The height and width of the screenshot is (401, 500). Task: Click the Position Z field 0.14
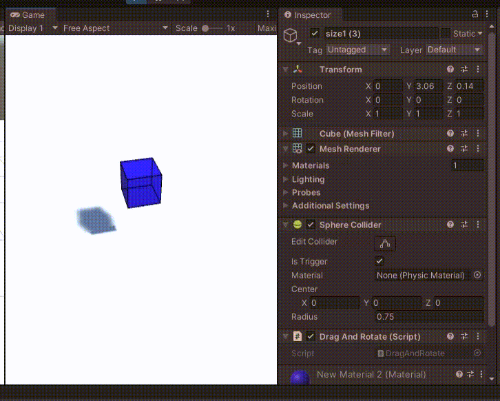(469, 86)
